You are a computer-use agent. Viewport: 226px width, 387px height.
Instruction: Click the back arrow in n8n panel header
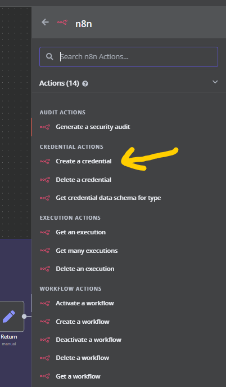(45, 22)
